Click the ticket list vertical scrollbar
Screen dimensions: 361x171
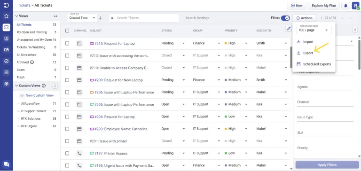click(291, 57)
